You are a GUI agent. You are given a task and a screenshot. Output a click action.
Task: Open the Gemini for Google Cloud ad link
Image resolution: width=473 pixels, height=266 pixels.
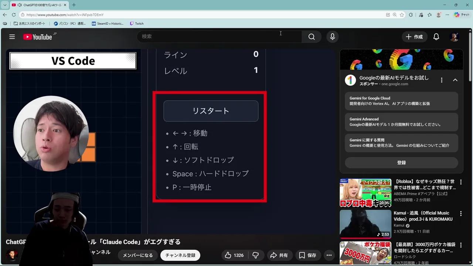(401, 101)
